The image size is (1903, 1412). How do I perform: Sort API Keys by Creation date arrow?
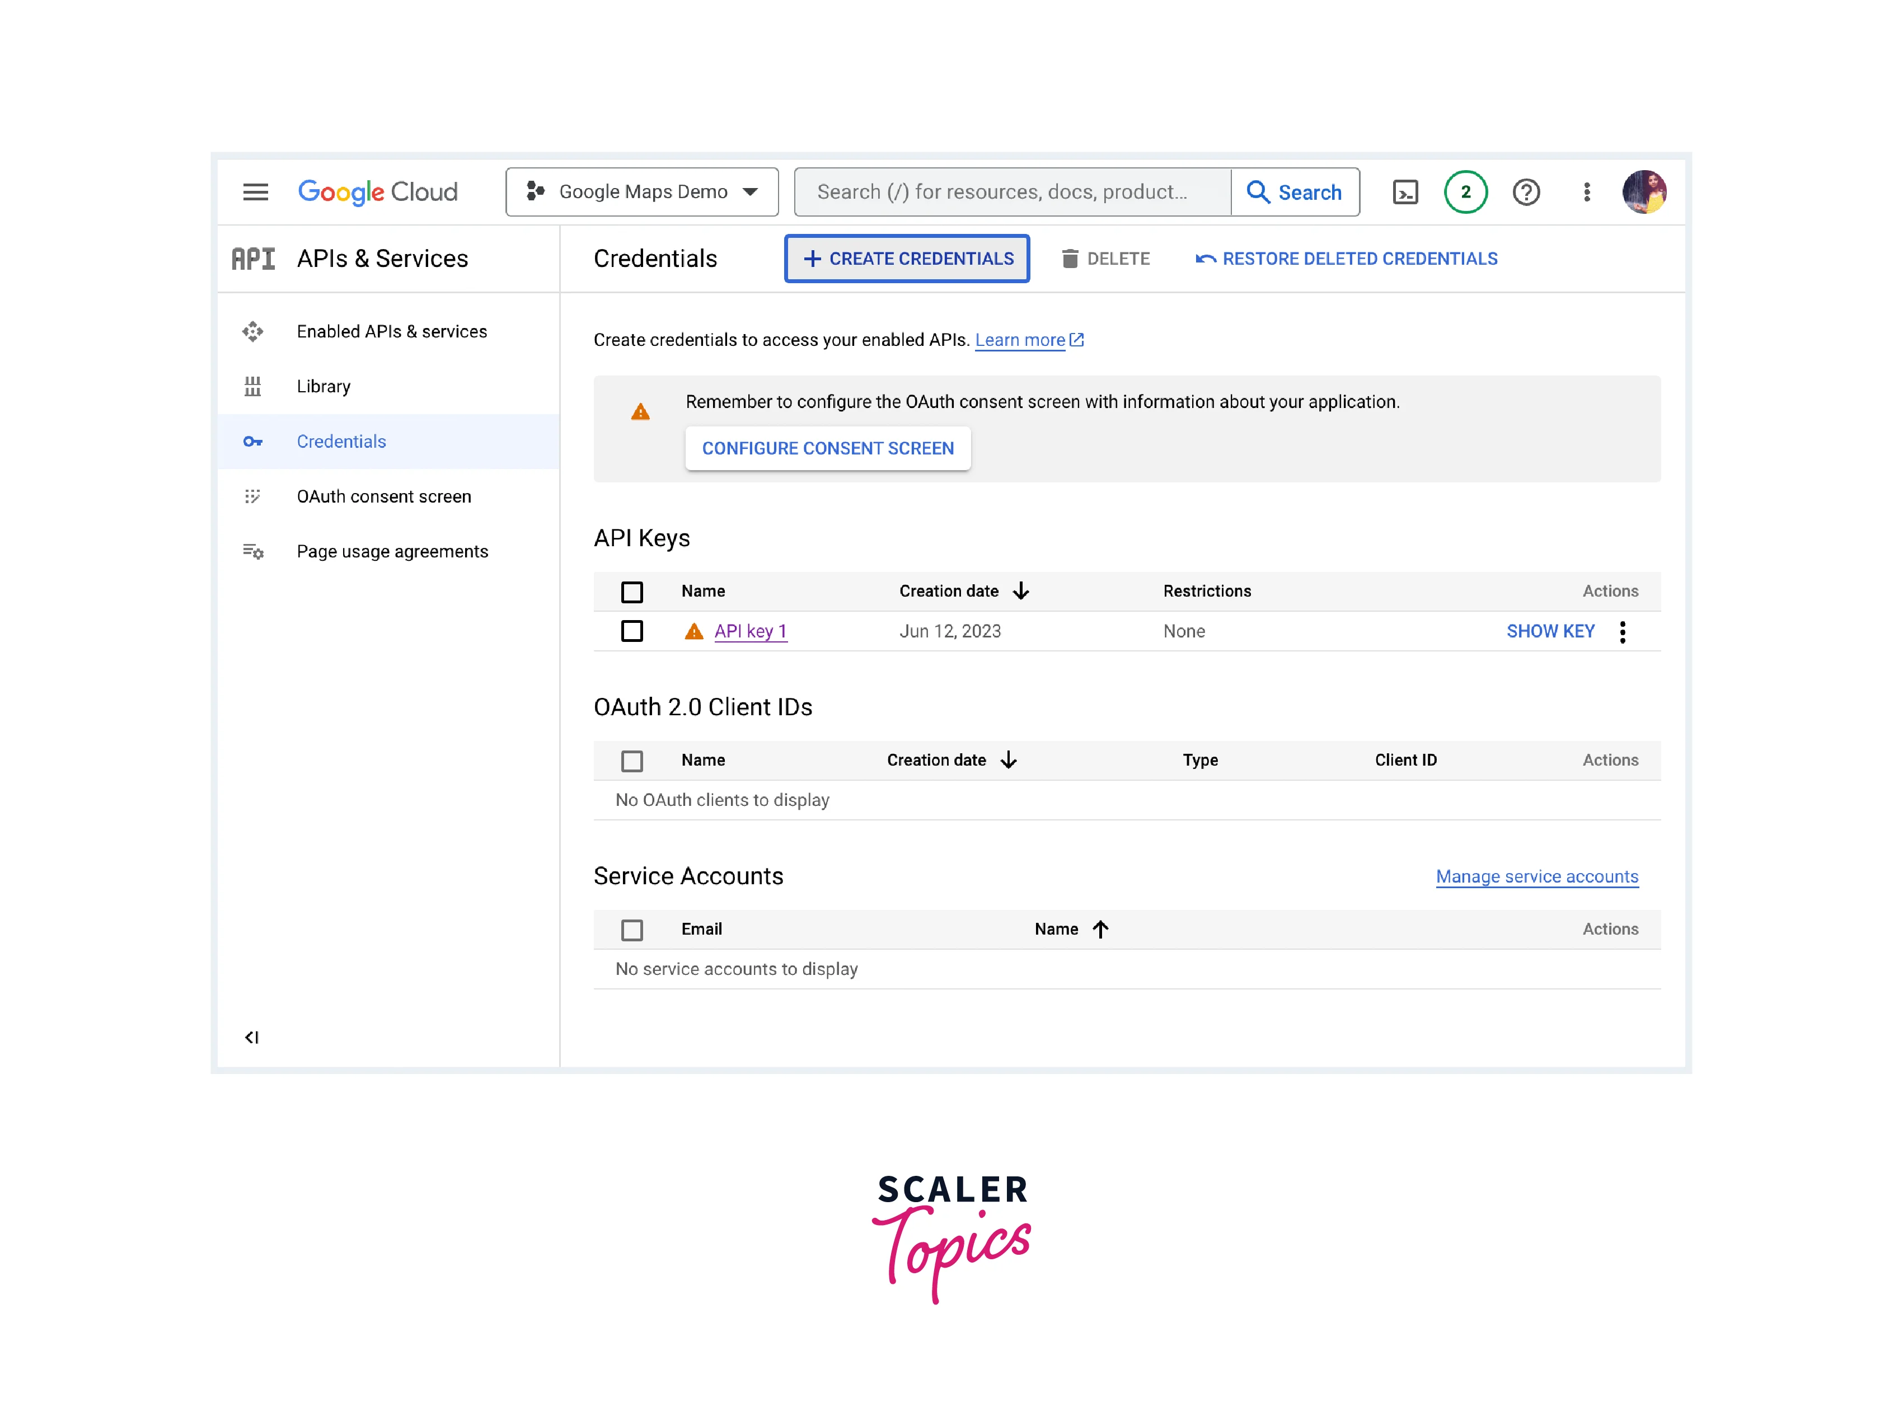coord(1021,592)
